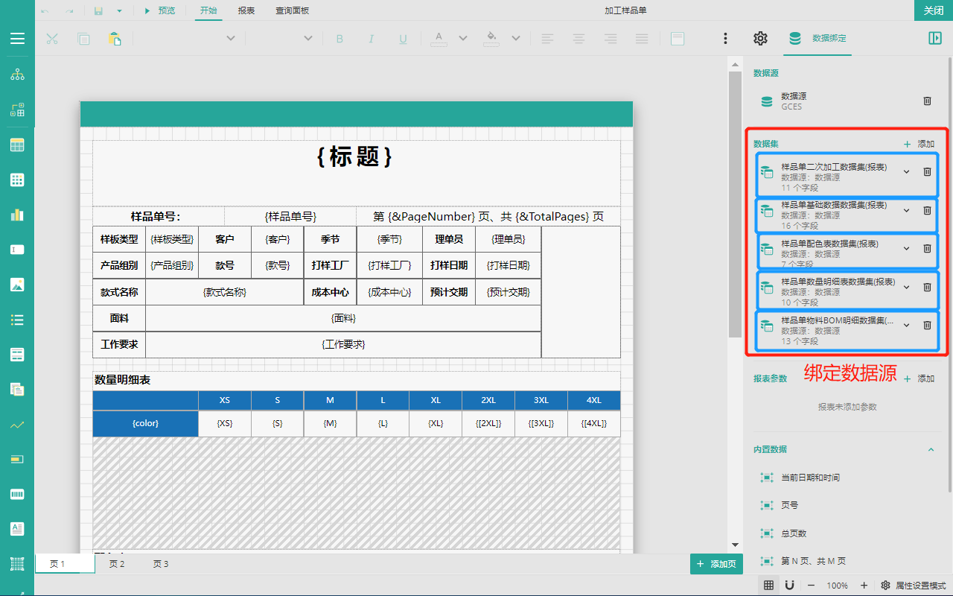Switch to the 报表 tab
The height and width of the screenshot is (596, 953).
[x=246, y=10]
